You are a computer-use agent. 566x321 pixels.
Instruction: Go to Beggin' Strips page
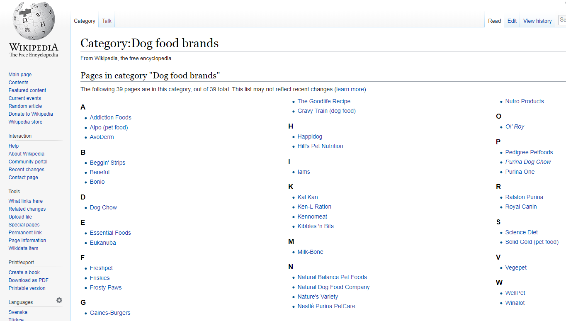(107, 163)
